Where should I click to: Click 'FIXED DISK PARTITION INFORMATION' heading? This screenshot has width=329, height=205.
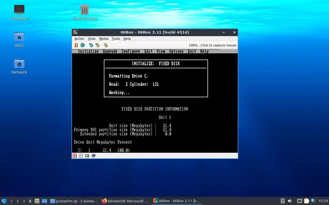click(155, 109)
